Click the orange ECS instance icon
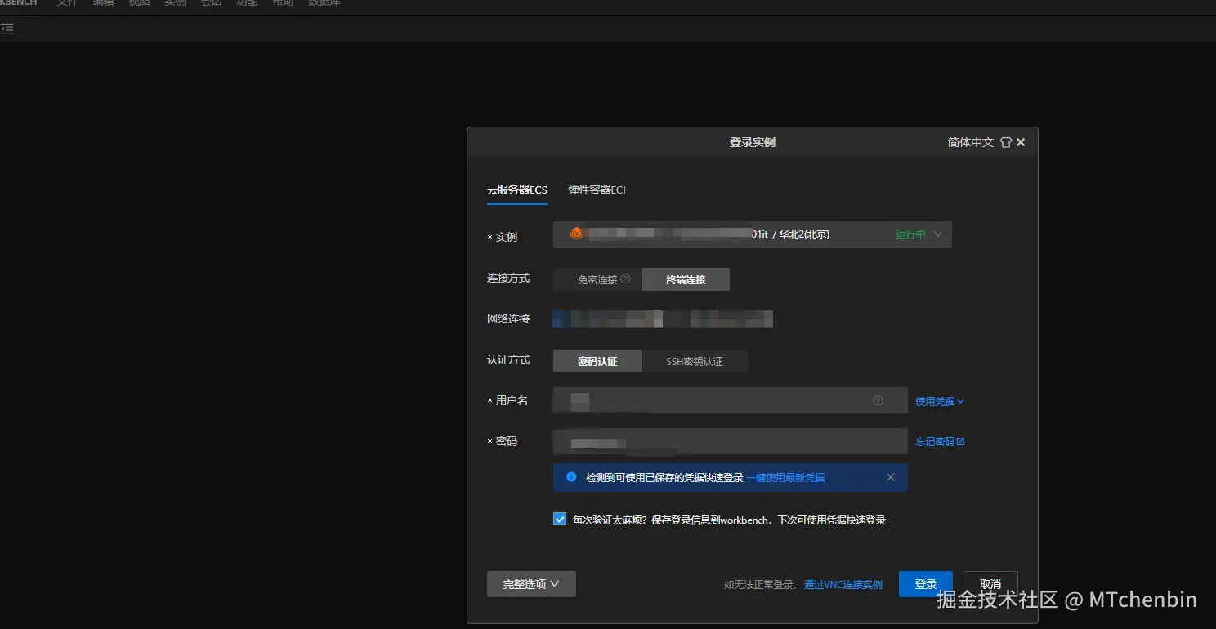 point(577,234)
